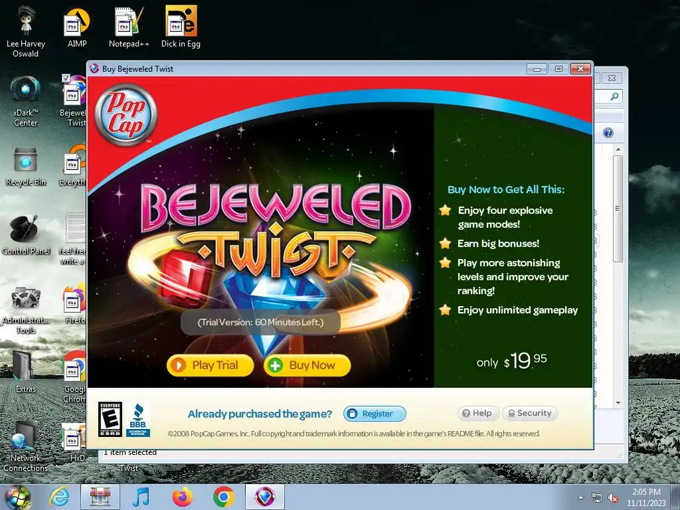Image resolution: width=680 pixels, height=510 pixels.
Task: Open the file manager taskbar icon
Action: coord(100,497)
